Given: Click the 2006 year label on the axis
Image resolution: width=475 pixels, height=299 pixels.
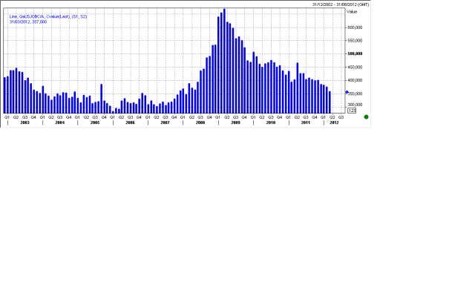Looking at the screenshot, I should [x=130, y=122].
